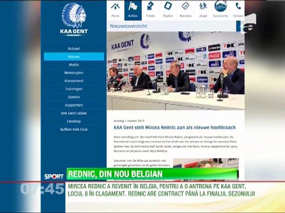Image resolution: width=285 pixels, height=213 pixels.
Task: Open the Buffalo flag icon tab
Action: (133, 7)
